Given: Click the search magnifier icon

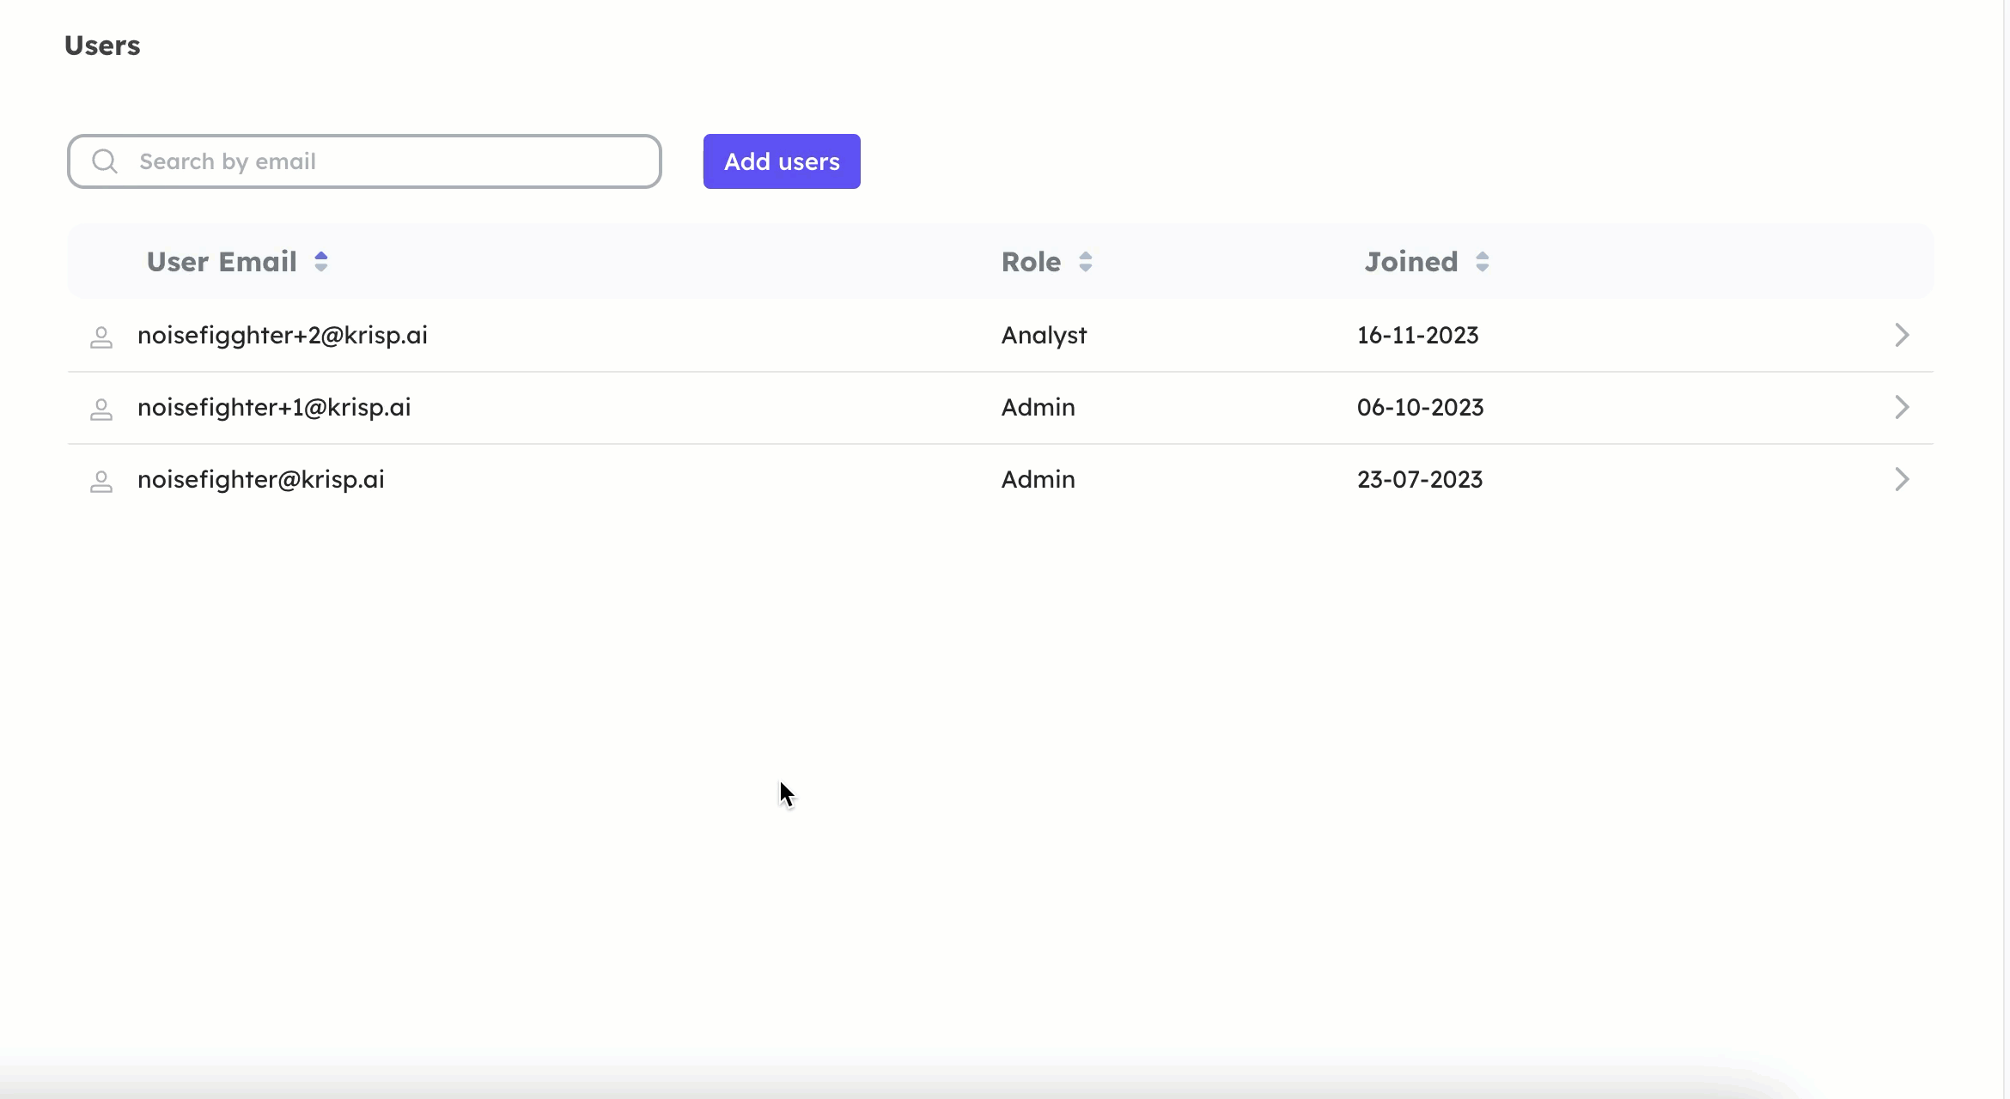Looking at the screenshot, I should tap(105, 161).
